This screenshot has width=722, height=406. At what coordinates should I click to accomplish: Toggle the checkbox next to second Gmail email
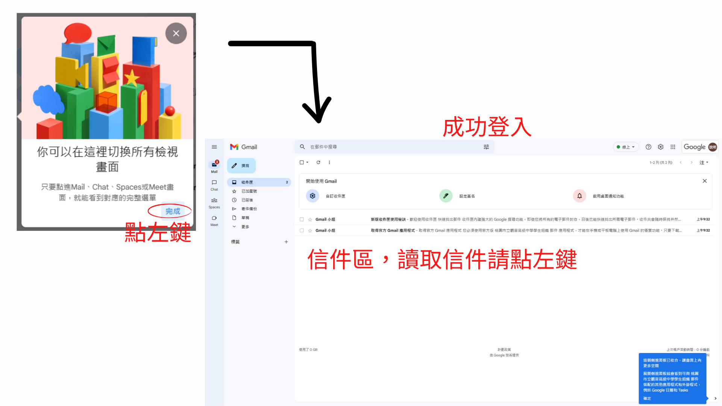click(x=302, y=230)
